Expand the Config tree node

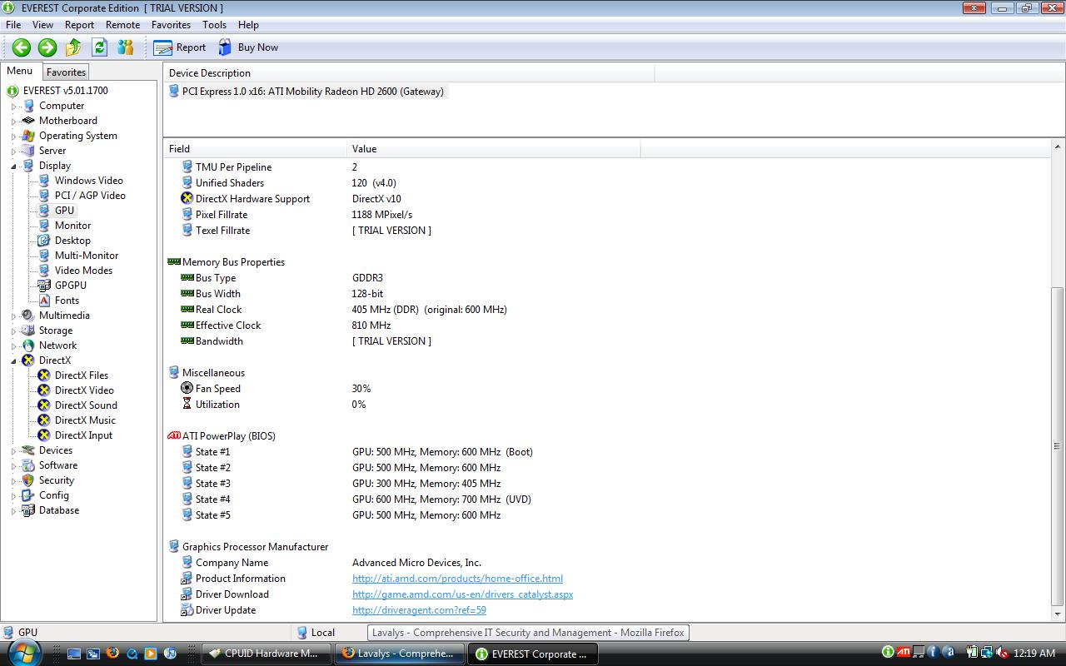[x=14, y=496]
